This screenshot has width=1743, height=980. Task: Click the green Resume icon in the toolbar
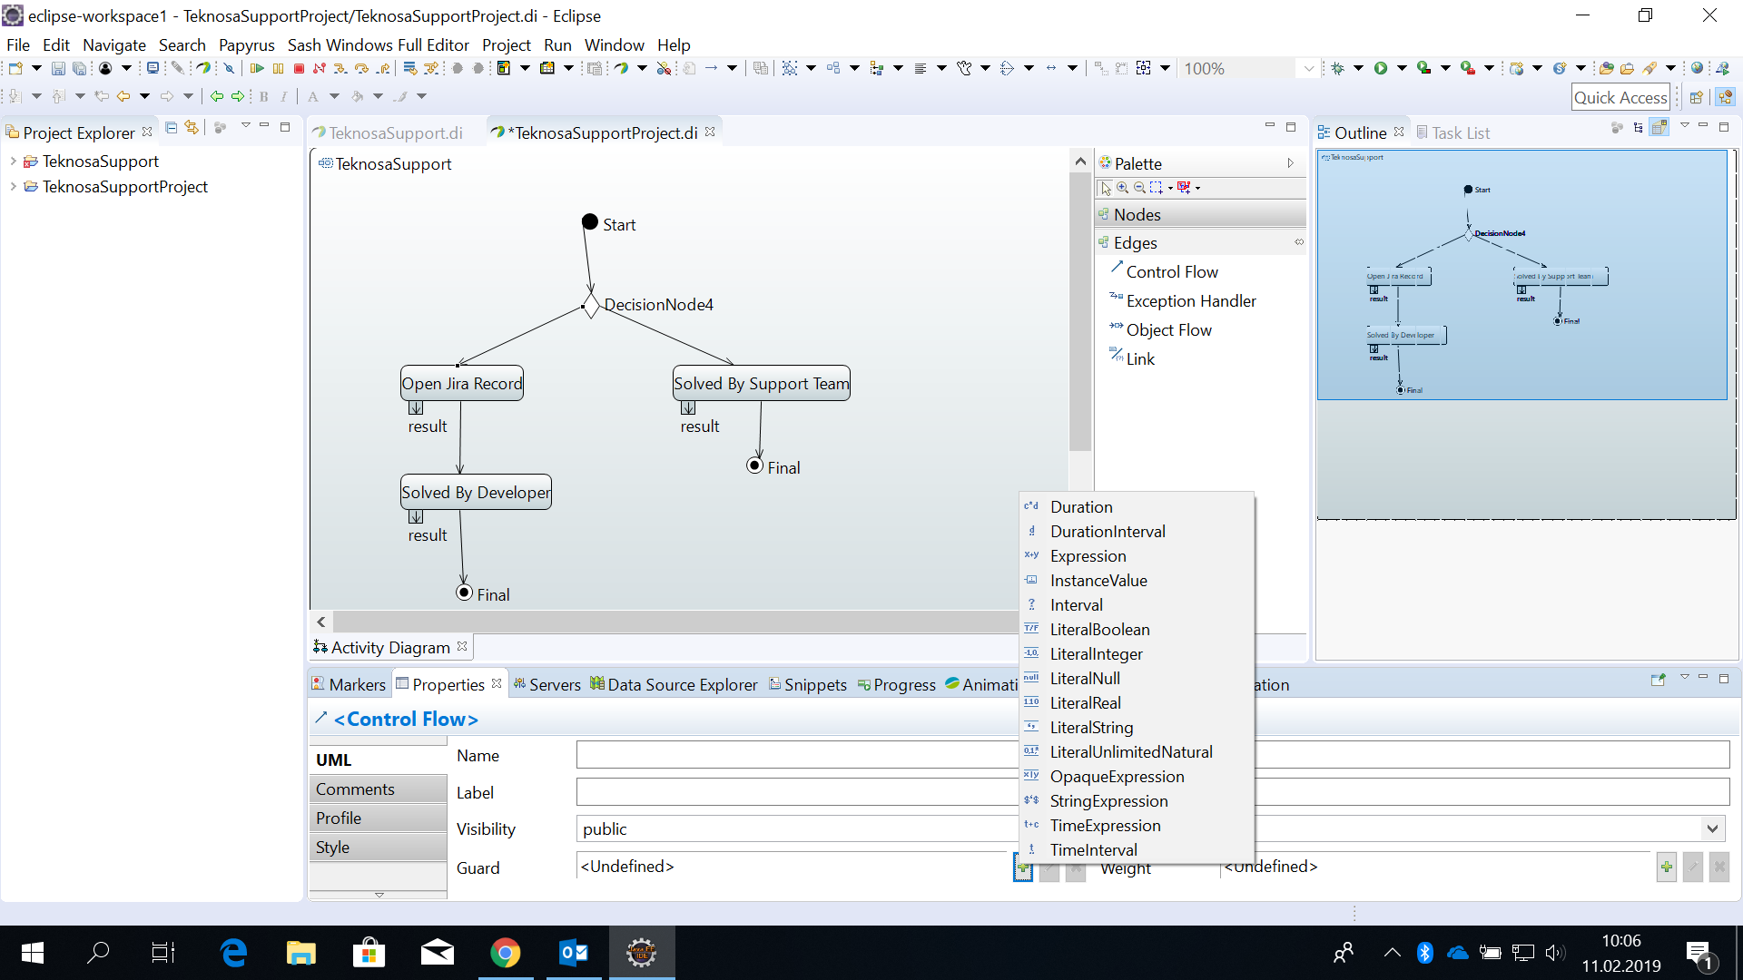(257, 68)
